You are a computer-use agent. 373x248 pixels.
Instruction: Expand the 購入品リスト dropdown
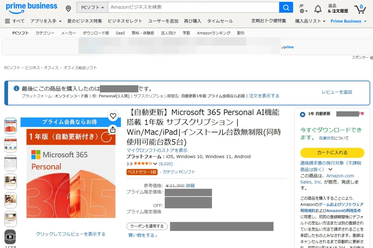(310, 21)
